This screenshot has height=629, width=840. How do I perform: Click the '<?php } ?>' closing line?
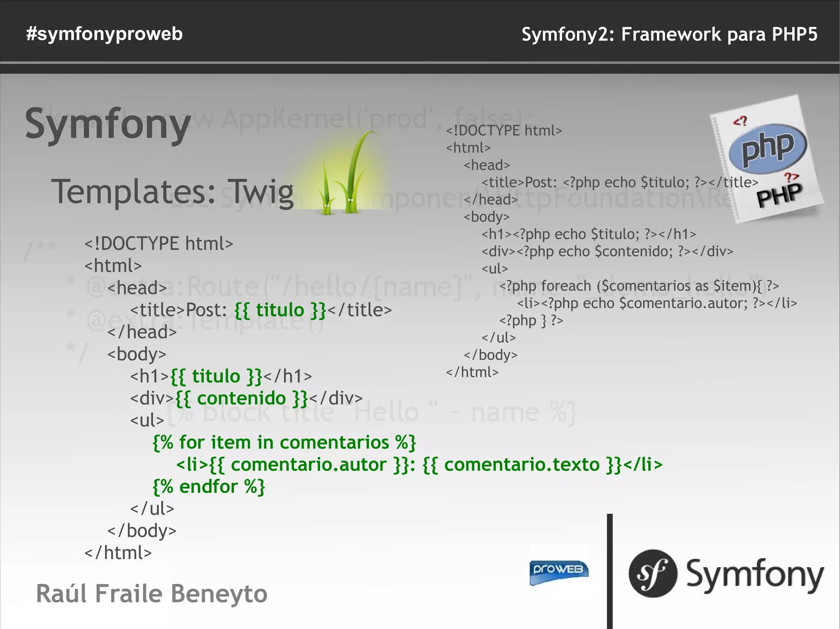tap(531, 320)
